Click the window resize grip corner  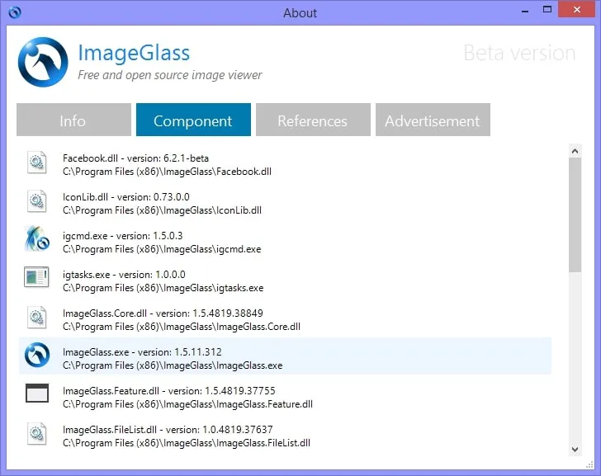coord(590,465)
